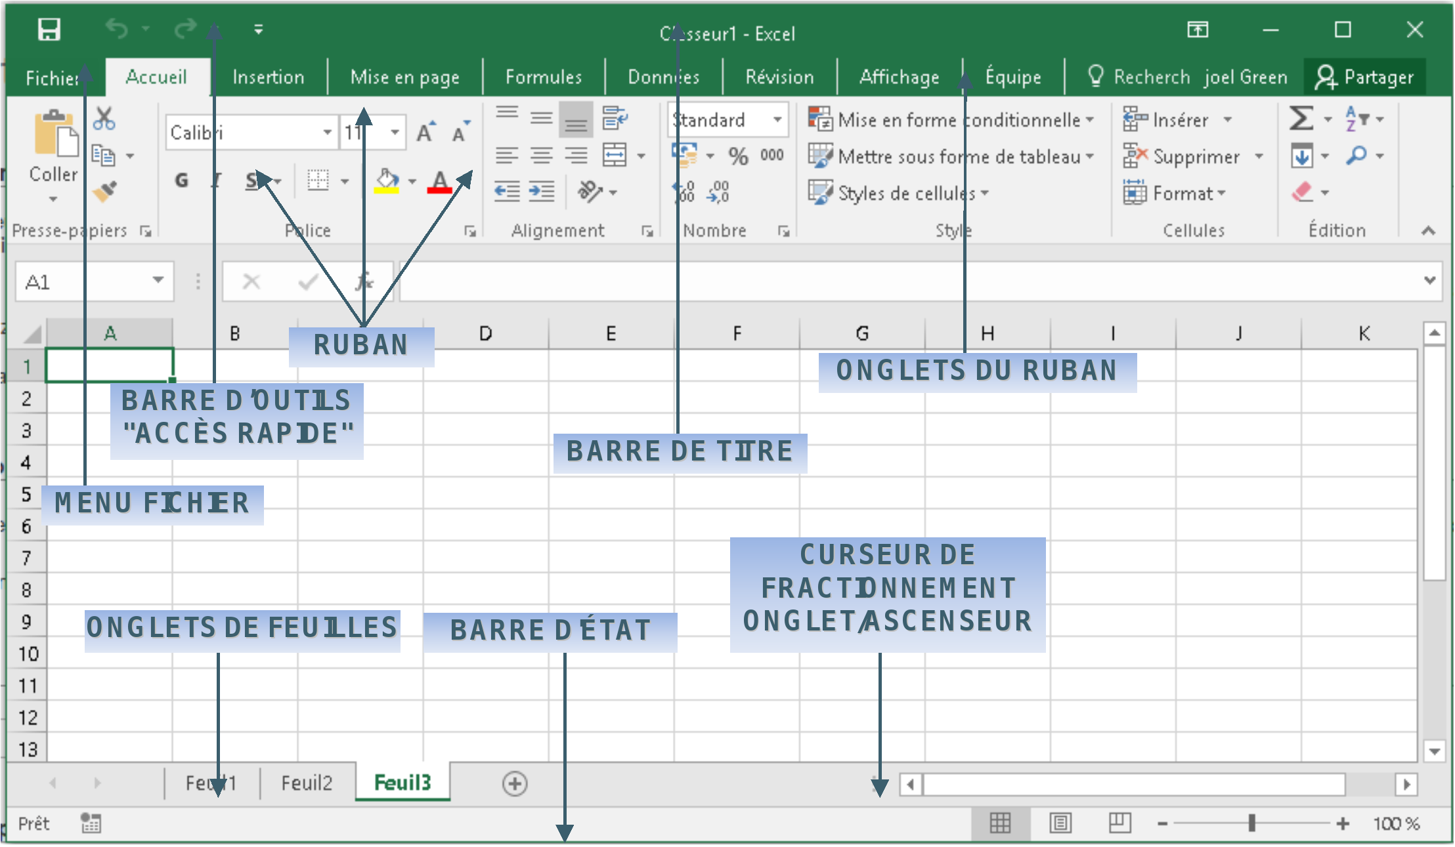Screen dimensions: 1455x847
Task: Click the Redo arrow icon
Action: tap(185, 29)
